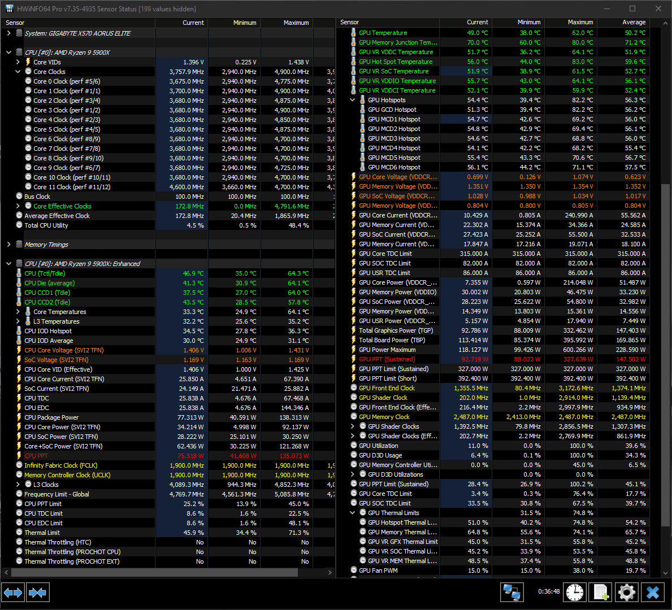Select the Frequency Limit - Global row
The height and width of the screenshot is (610, 672).
(x=168, y=494)
